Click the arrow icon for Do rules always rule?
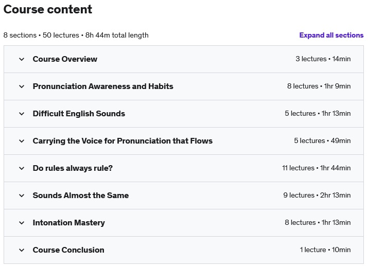The height and width of the screenshot is (266, 368). [22, 168]
